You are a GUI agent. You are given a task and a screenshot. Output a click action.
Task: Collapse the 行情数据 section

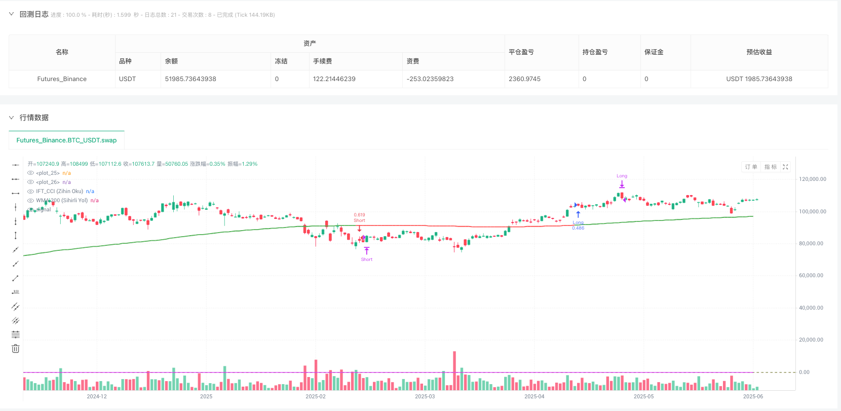click(x=12, y=118)
